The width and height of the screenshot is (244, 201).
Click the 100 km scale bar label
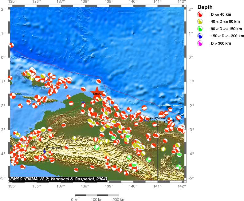click(97, 200)
